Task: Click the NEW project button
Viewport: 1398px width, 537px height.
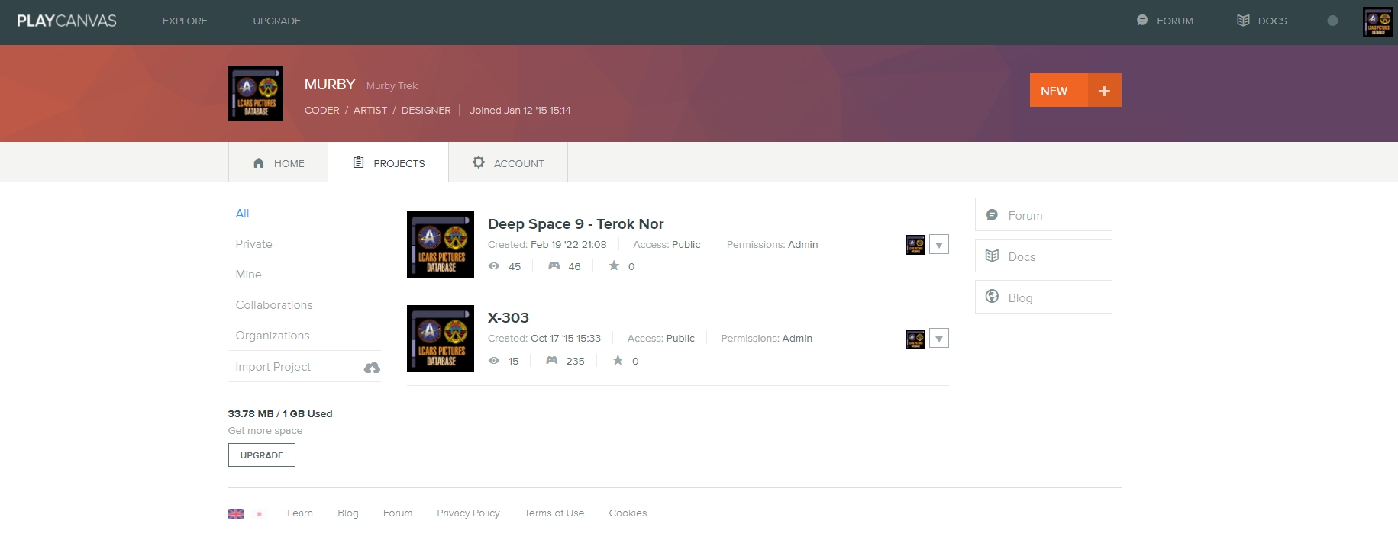Action: 1058,91
